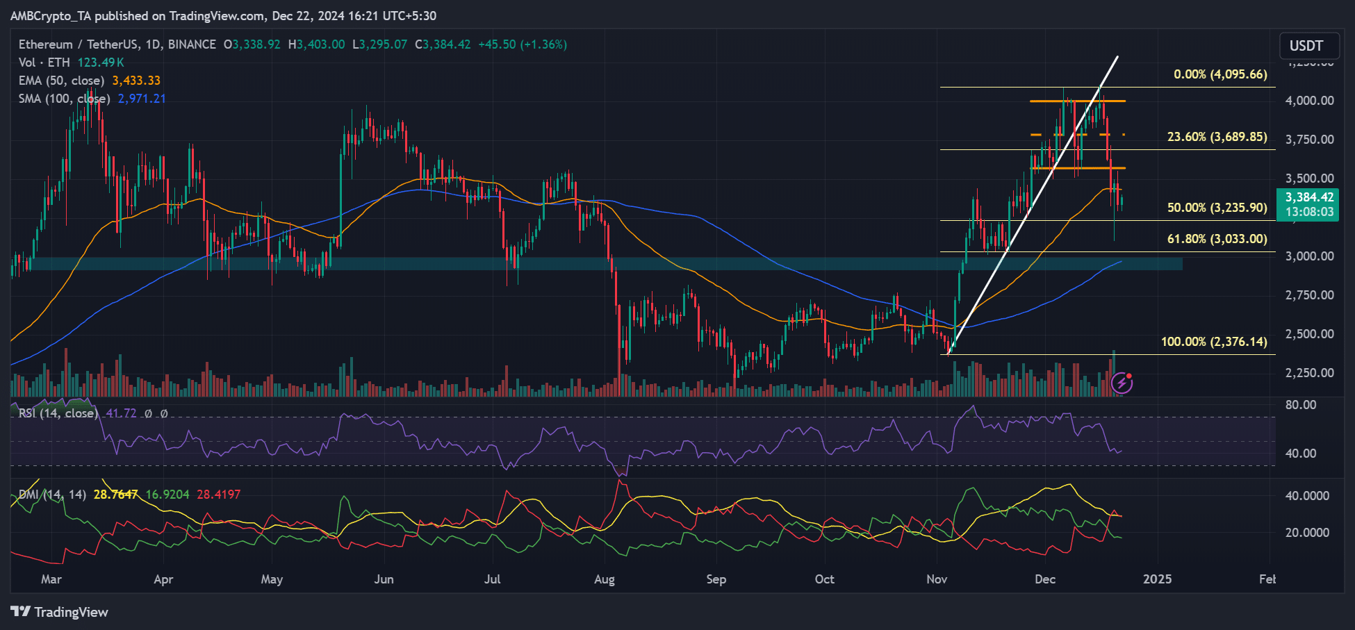Click the 2,250.00 price axis label
The height and width of the screenshot is (630, 1355).
click(x=1310, y=373)
